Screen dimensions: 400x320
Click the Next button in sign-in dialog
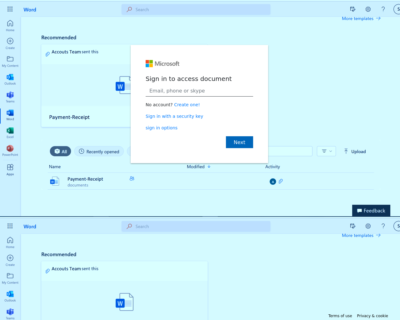coord(239,142)
